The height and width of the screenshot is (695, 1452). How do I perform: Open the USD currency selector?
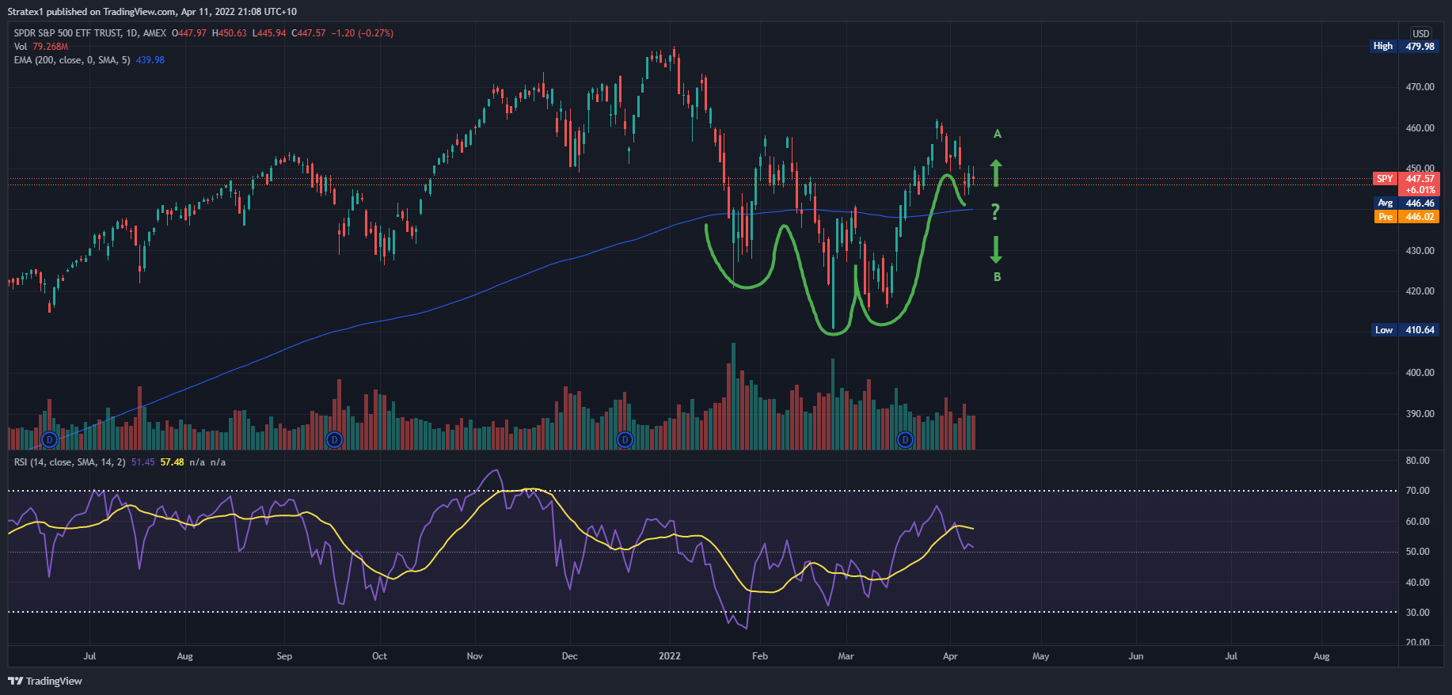point(1421,33)
